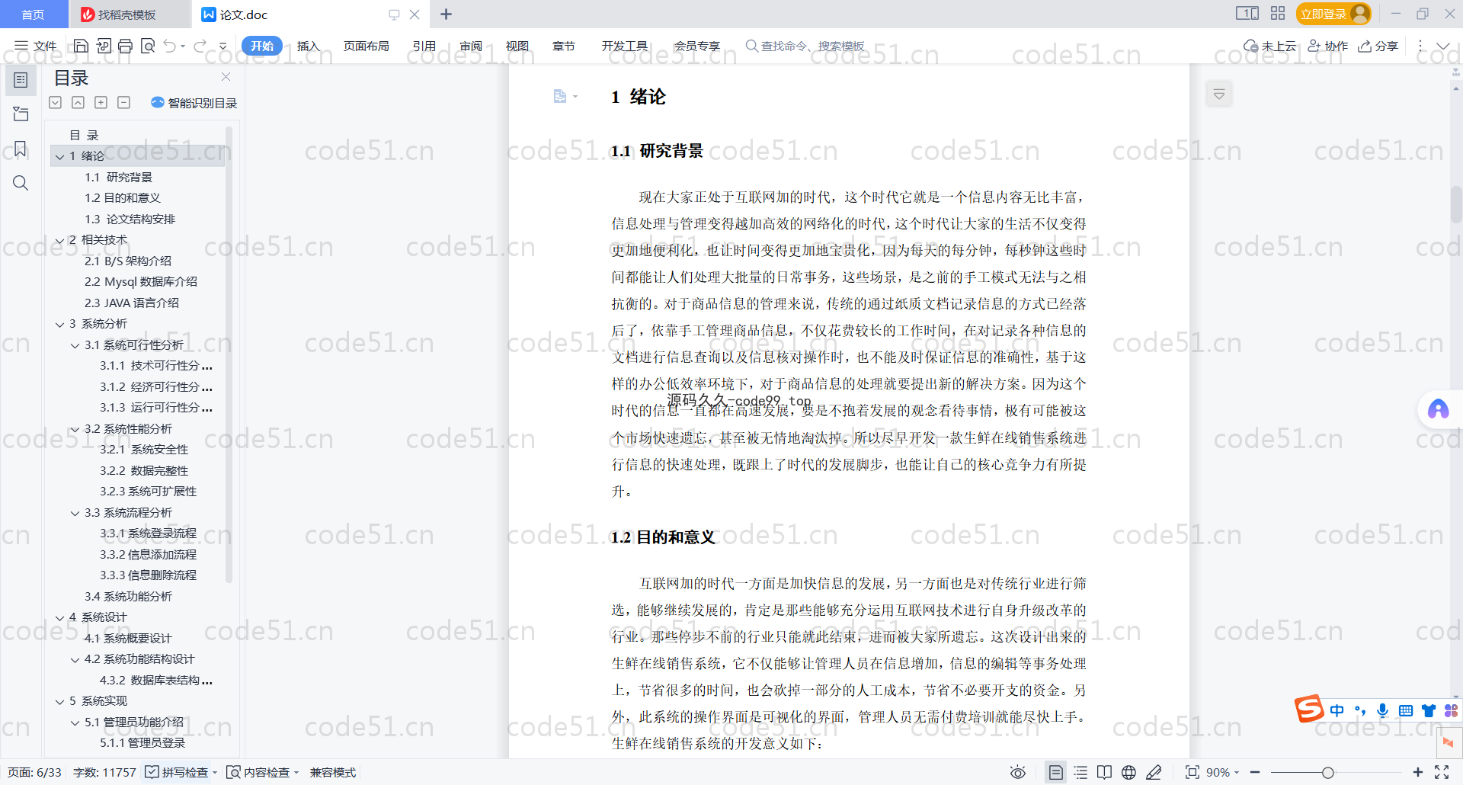Go to 首页 home tab
Screen dimensions: 1463x785
pyautogui.click(x=33, y=14)
